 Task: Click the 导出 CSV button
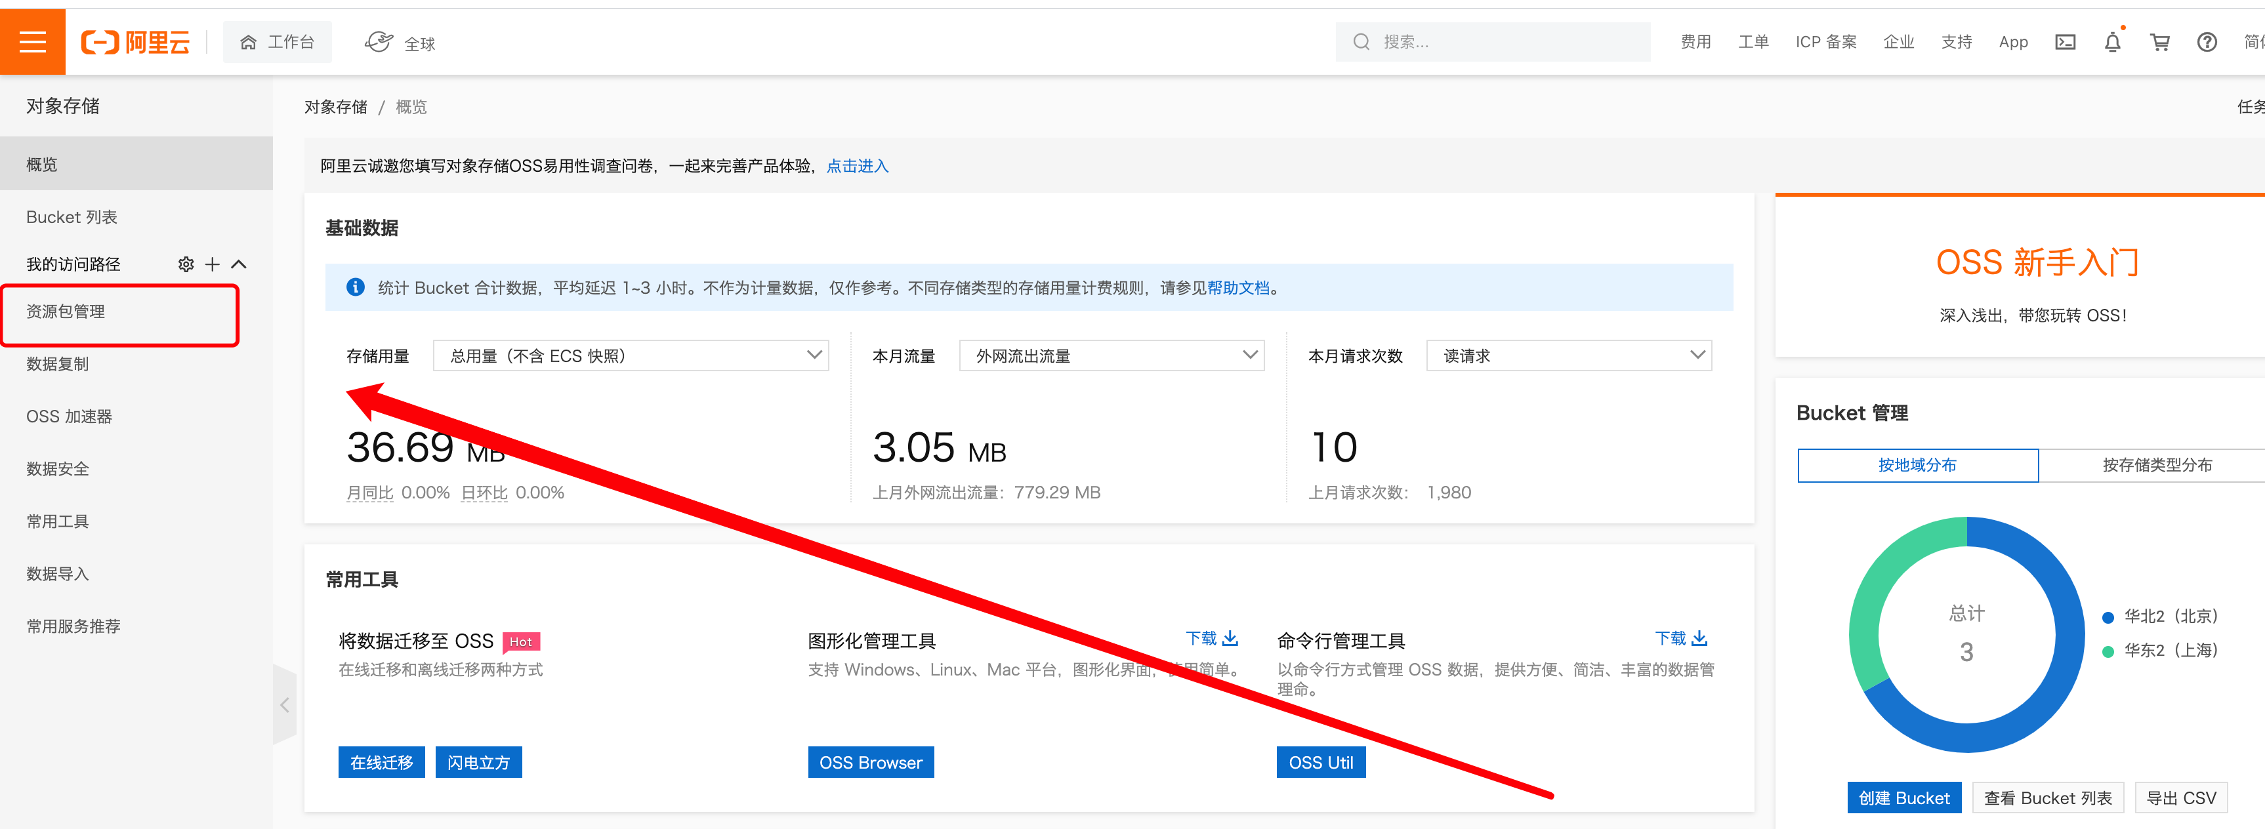(2182, 798)
